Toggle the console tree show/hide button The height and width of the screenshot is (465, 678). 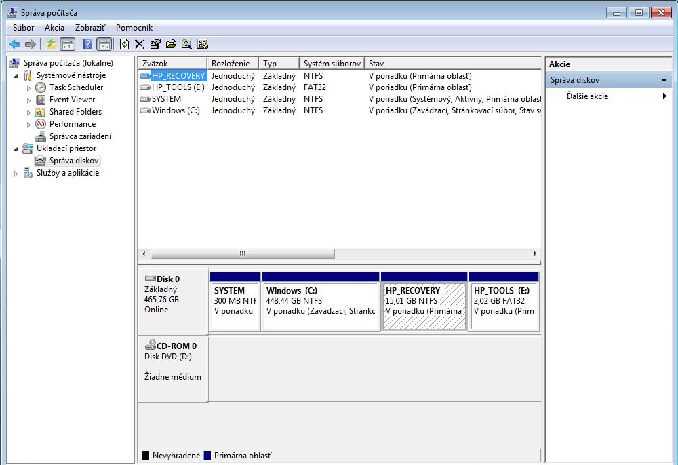(67, 44)
